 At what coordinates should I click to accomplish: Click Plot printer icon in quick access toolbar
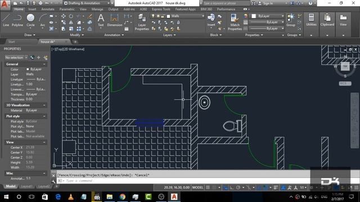tap(40, 3)
